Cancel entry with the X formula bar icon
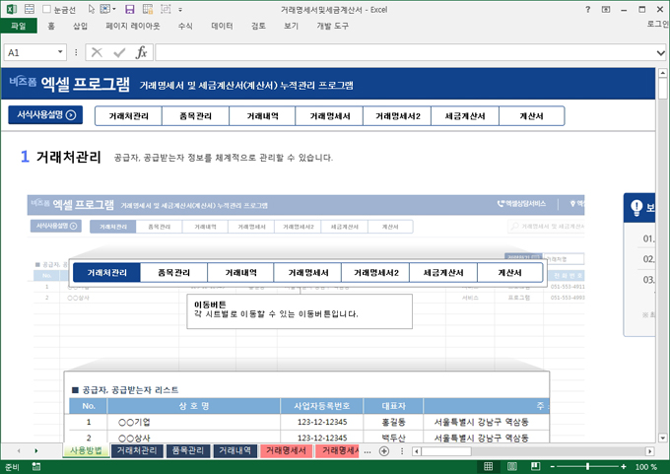Image resolution: width=670 pixels, height=474 pixels. [x=97, y=52]
